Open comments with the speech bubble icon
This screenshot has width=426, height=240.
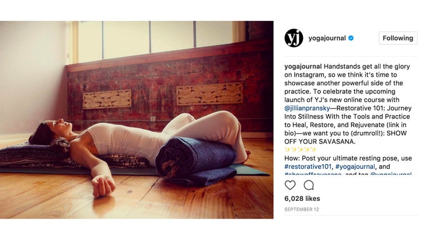tap(309, 185)
